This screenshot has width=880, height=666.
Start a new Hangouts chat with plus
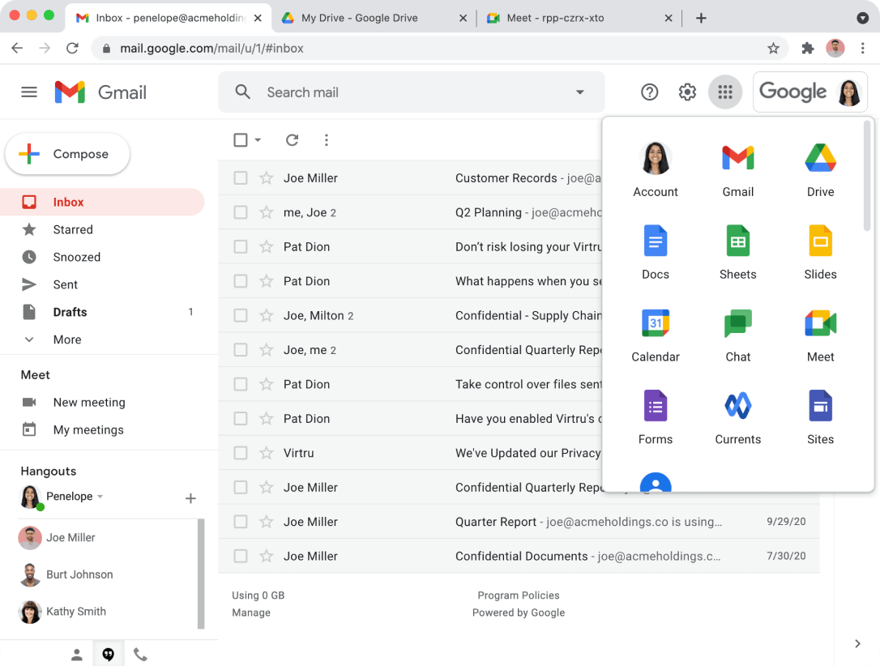tap(190, 498)
